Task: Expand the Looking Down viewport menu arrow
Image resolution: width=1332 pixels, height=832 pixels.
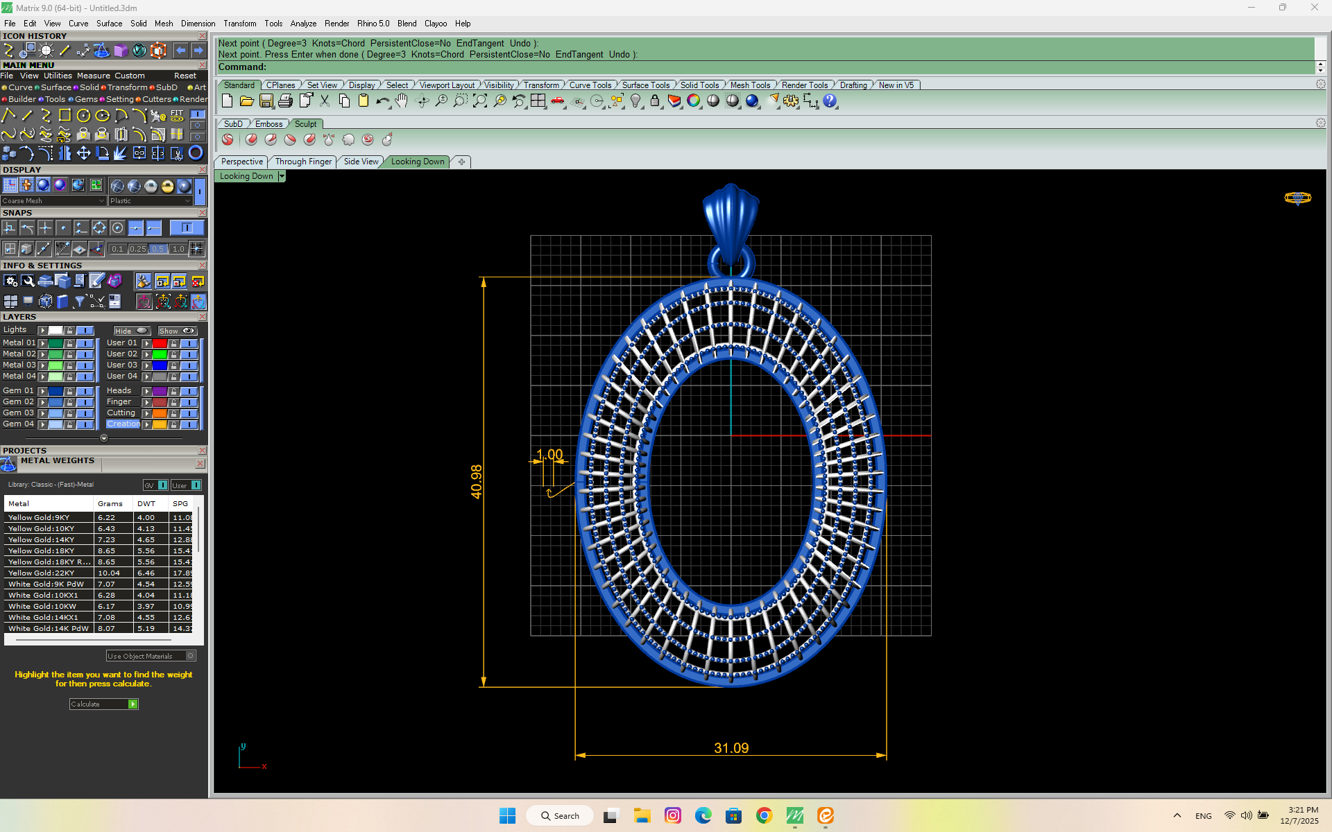Action: coord(282,176)
